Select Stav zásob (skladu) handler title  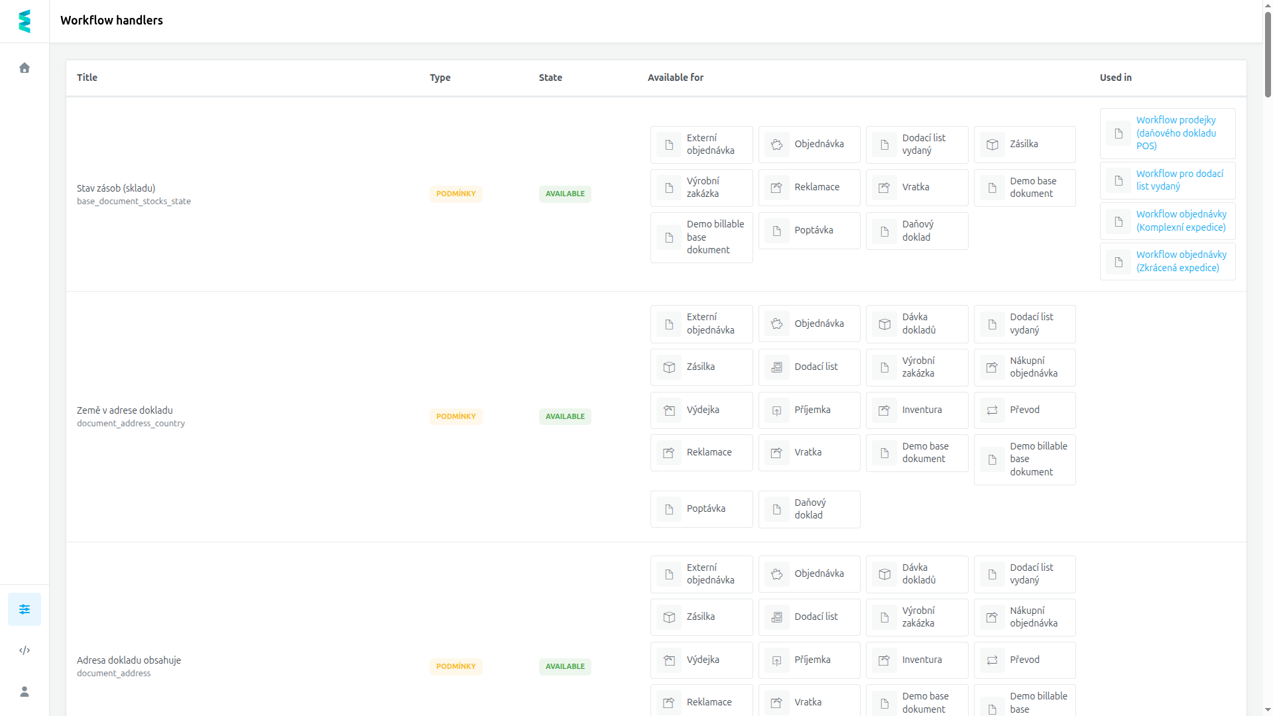click(x=116, y=188)
